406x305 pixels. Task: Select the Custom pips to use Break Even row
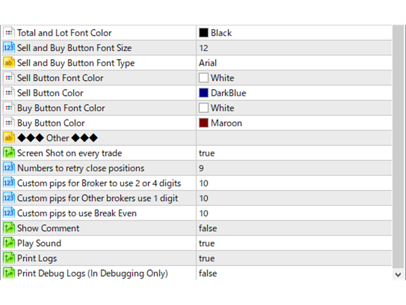pos(197,213)
